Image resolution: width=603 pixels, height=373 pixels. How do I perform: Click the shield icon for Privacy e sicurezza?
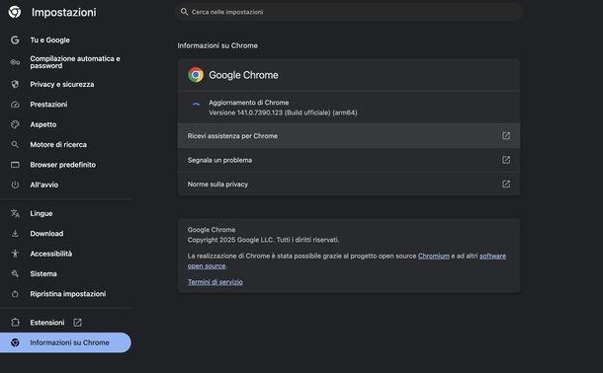(x=15, y=84)
